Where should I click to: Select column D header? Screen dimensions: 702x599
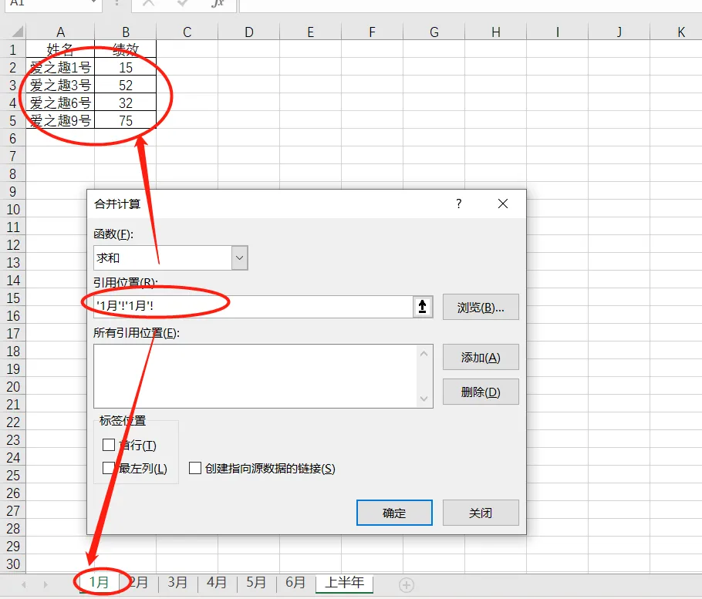[x=249, y=32]
